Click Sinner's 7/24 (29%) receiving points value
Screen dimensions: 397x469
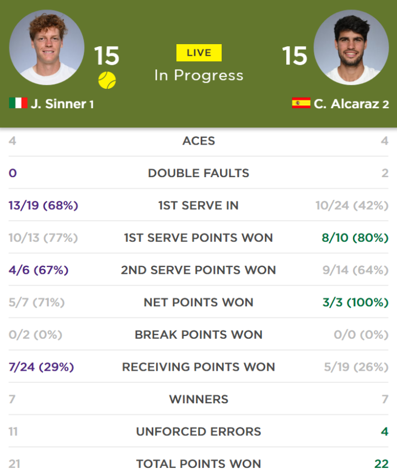tap(41, 367)
